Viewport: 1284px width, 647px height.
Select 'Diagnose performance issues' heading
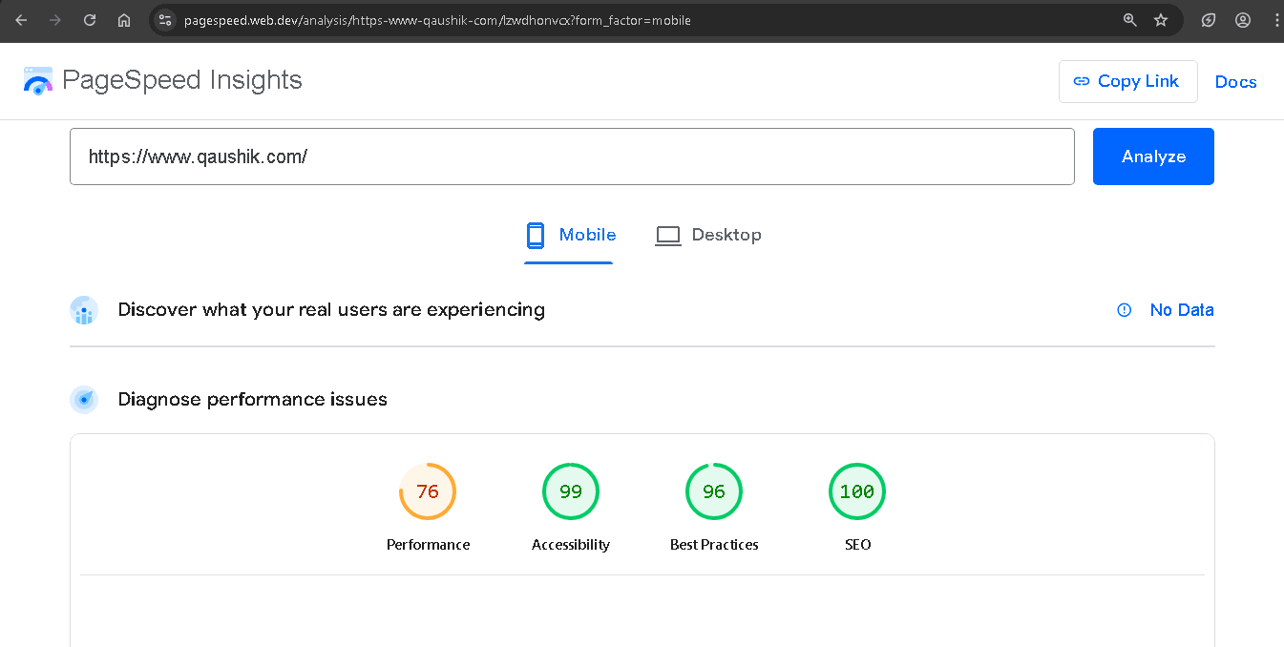coord(252,400)
